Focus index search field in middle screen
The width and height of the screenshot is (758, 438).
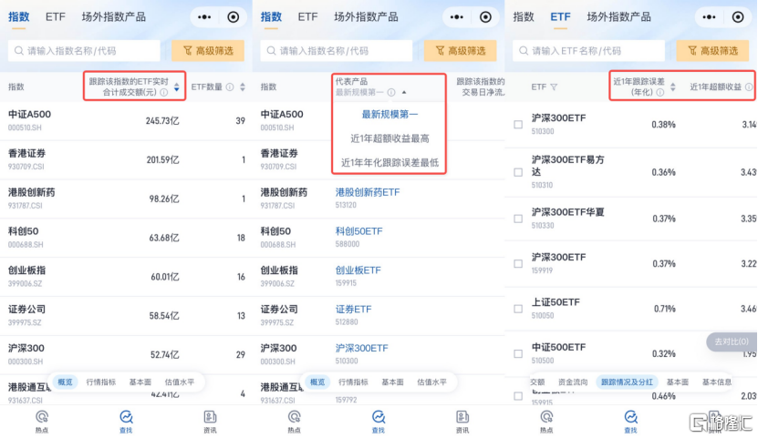337,51
